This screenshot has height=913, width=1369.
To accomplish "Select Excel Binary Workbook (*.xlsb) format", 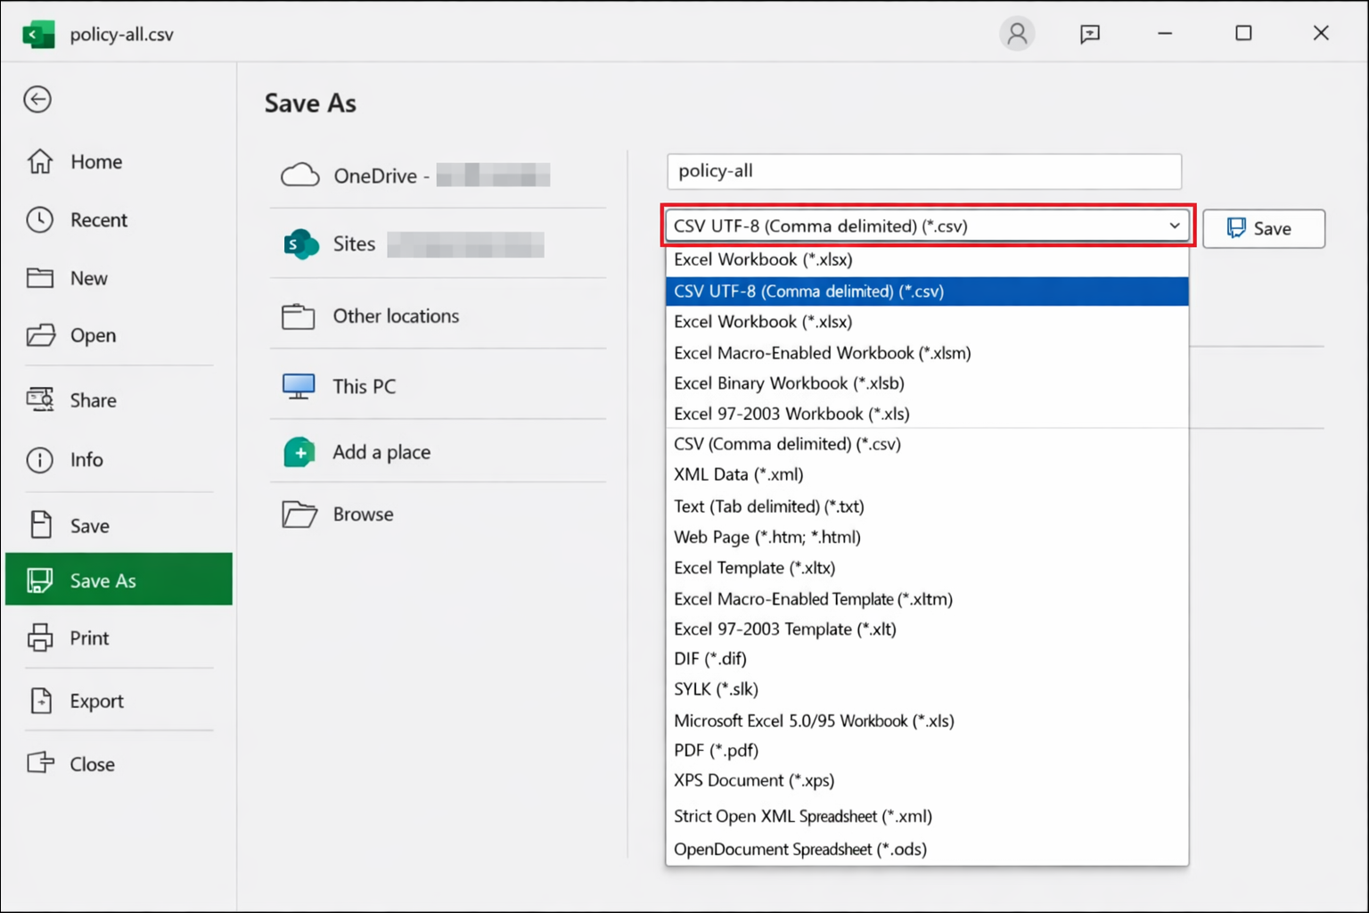I will 927,383.
